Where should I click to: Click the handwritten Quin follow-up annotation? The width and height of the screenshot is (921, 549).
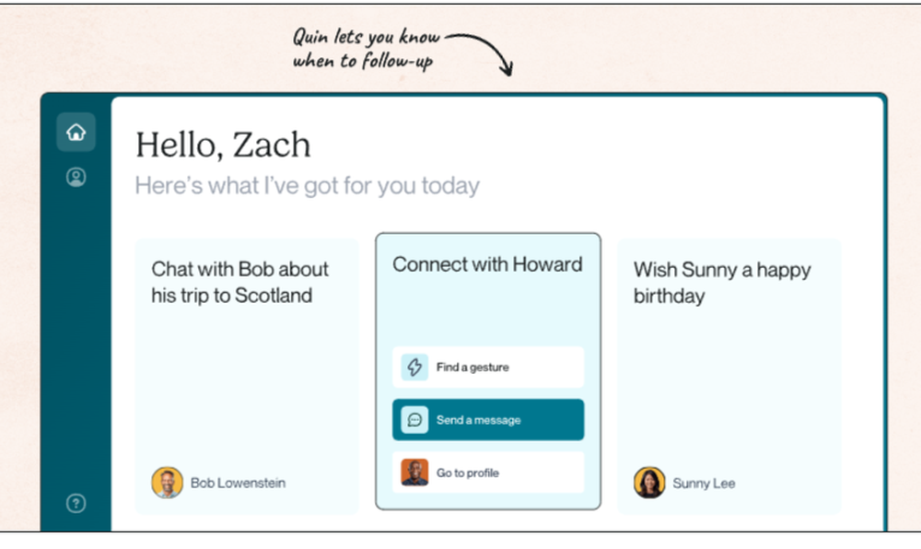(x=366, y=49)
